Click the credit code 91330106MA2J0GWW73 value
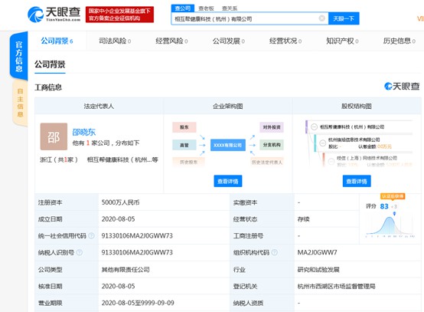 tap(137, 235)
